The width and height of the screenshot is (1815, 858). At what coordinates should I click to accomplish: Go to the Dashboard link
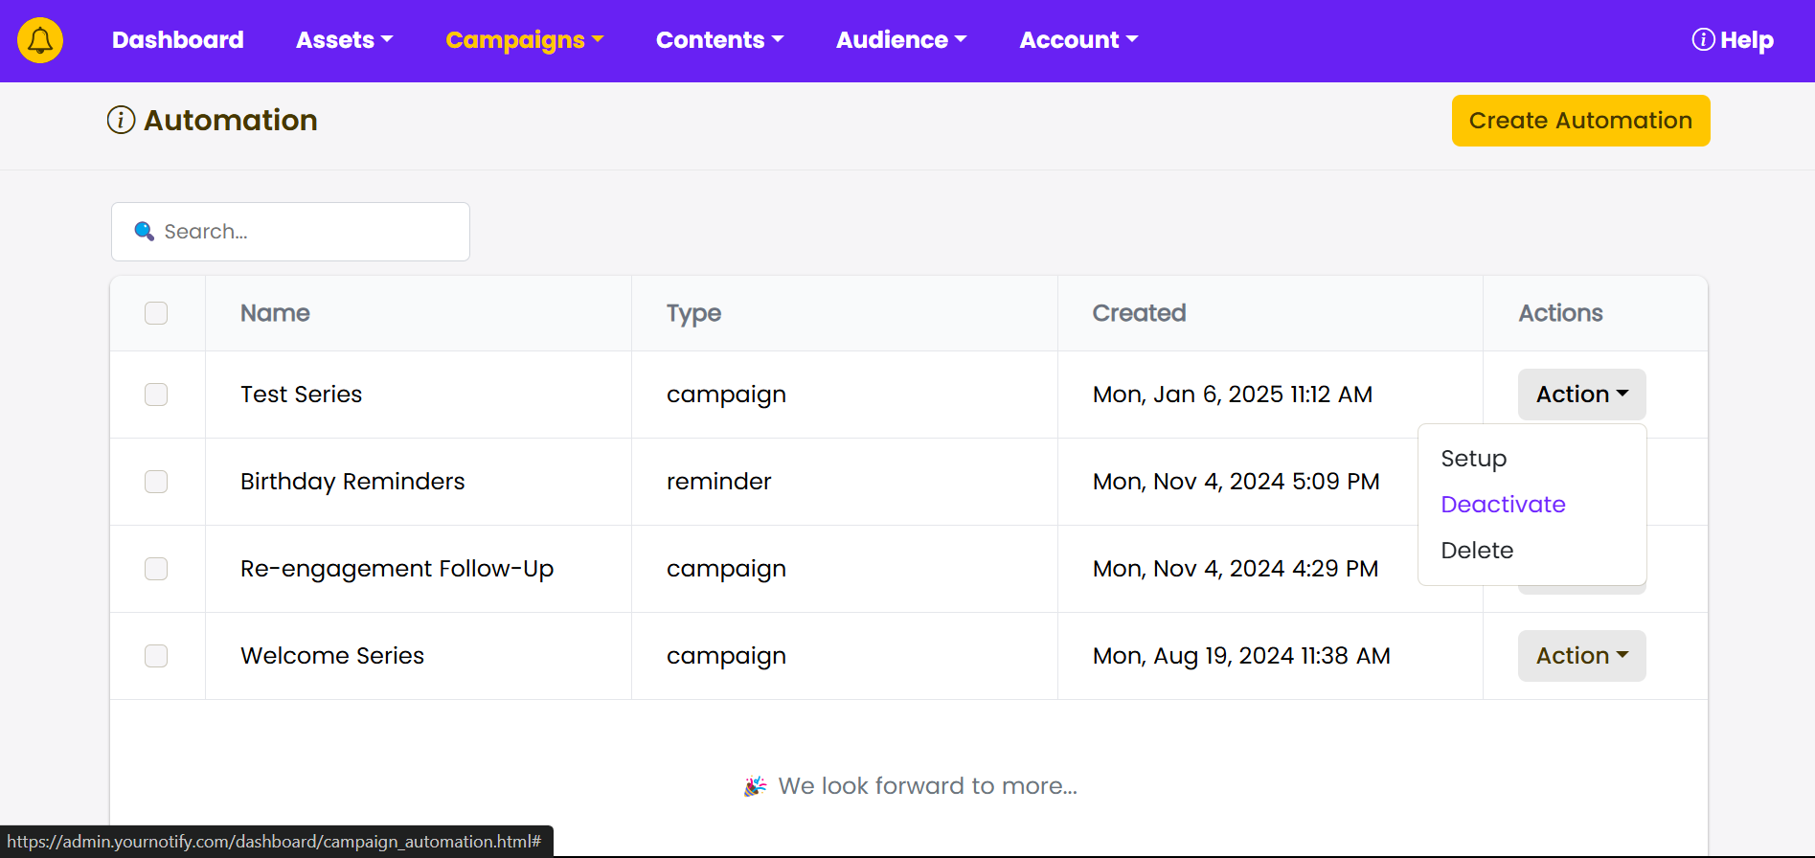[178, 40]
